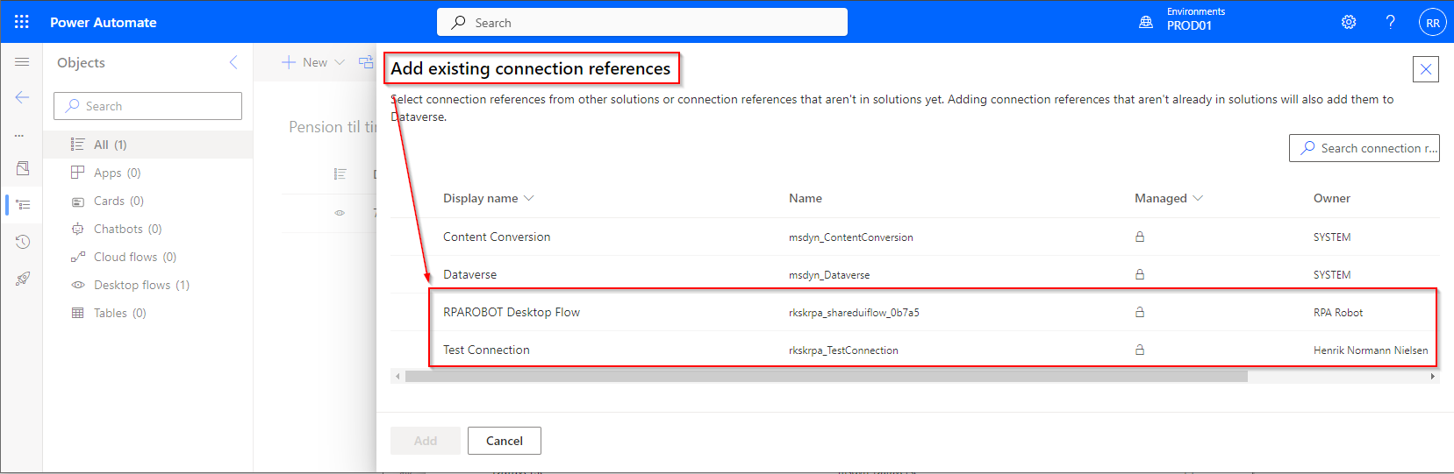Click lock icon in Test Connection row
The width and height of the screenshot is (1454, 474).
pyautogui.click(x=1140, y=350)
